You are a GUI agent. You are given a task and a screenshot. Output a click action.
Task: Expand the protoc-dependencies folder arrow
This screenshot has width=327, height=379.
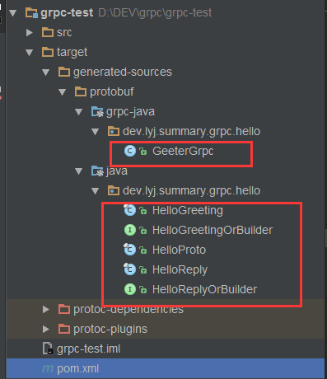[x=46, y=310]
